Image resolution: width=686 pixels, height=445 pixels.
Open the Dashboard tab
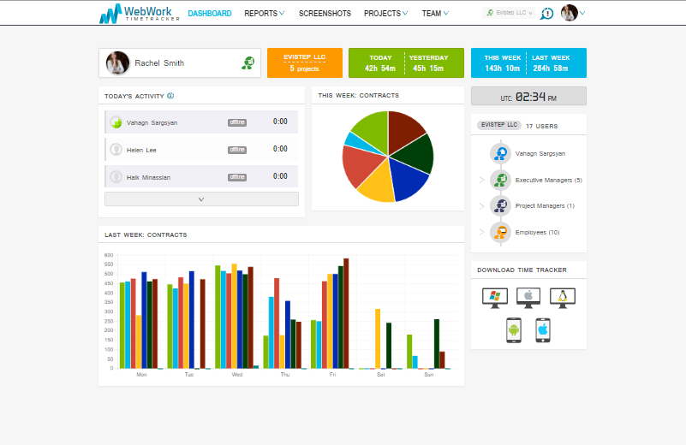pos(210,14)
